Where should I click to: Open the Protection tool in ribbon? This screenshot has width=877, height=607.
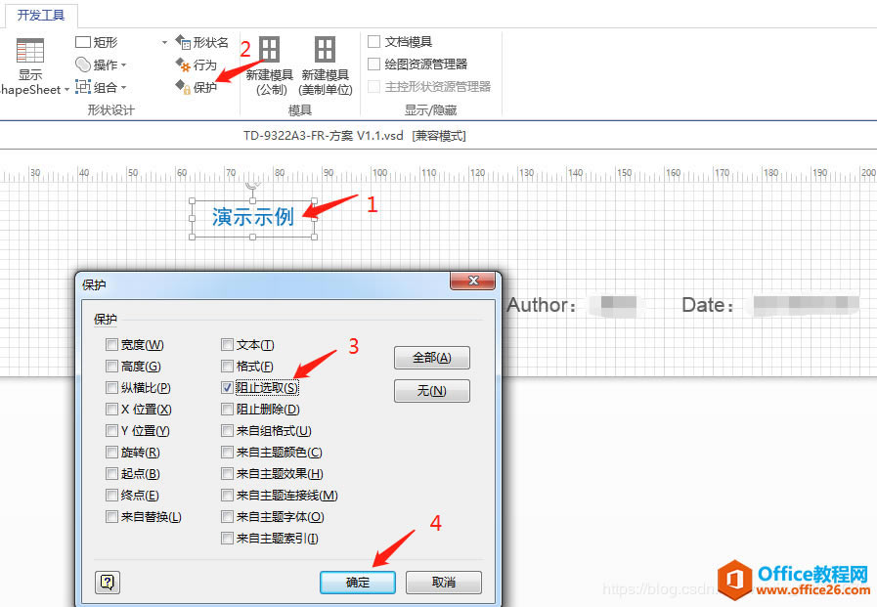click(x=197, y=87)
